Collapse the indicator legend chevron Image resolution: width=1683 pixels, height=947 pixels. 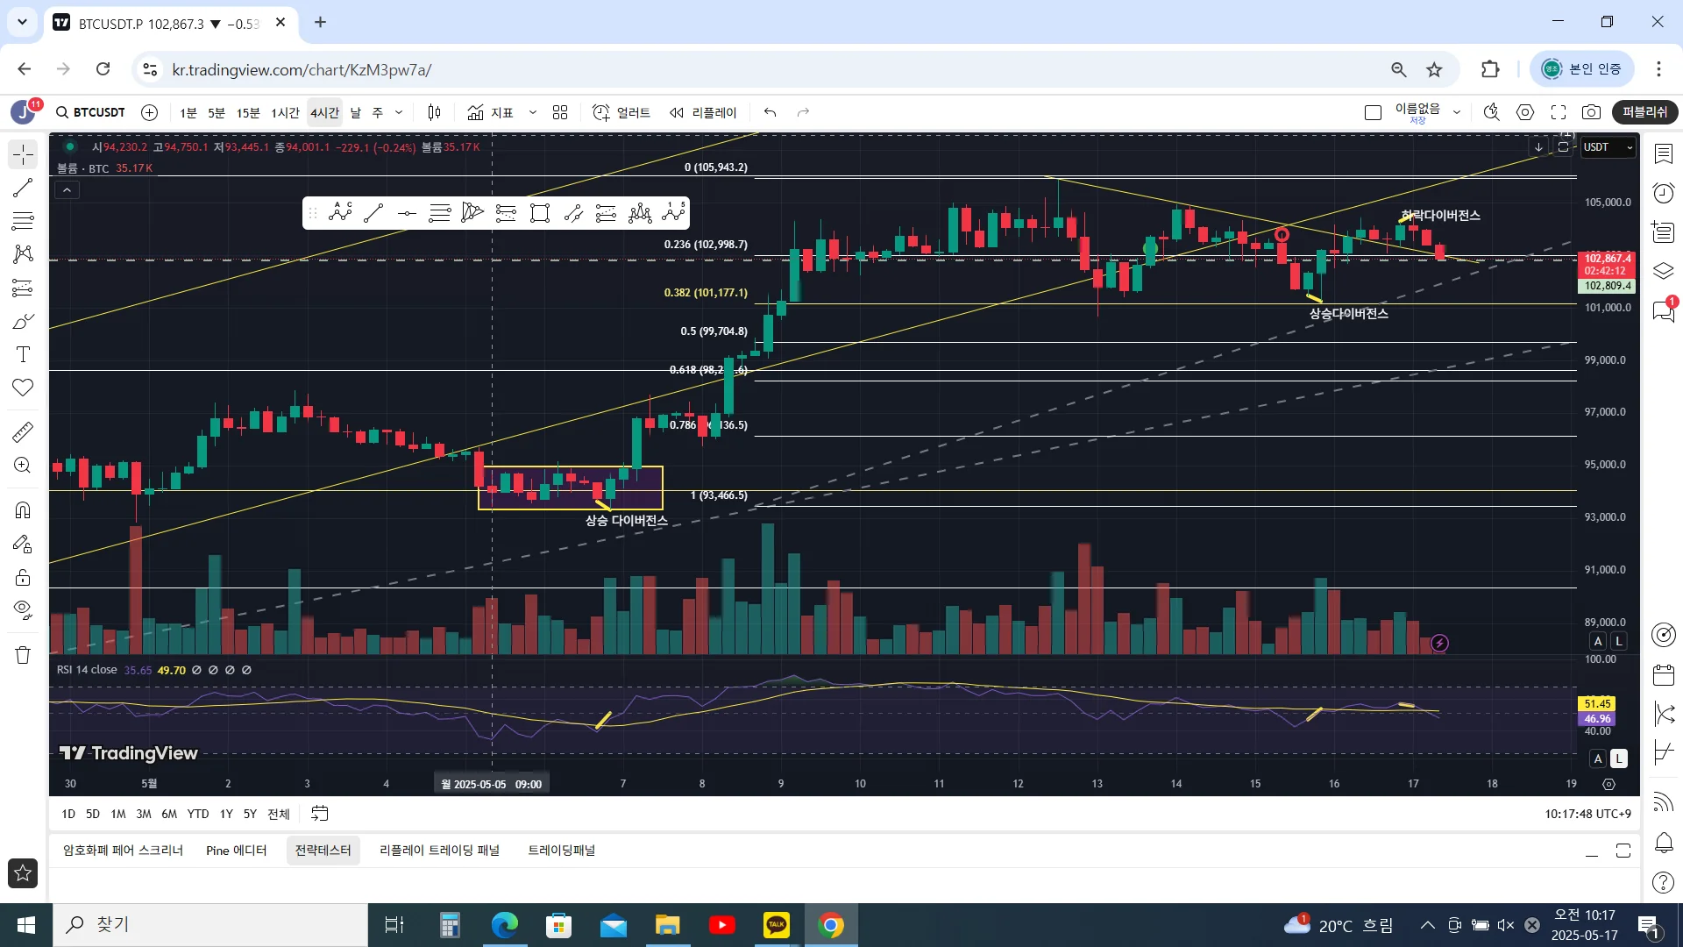[x=67, y=189]
